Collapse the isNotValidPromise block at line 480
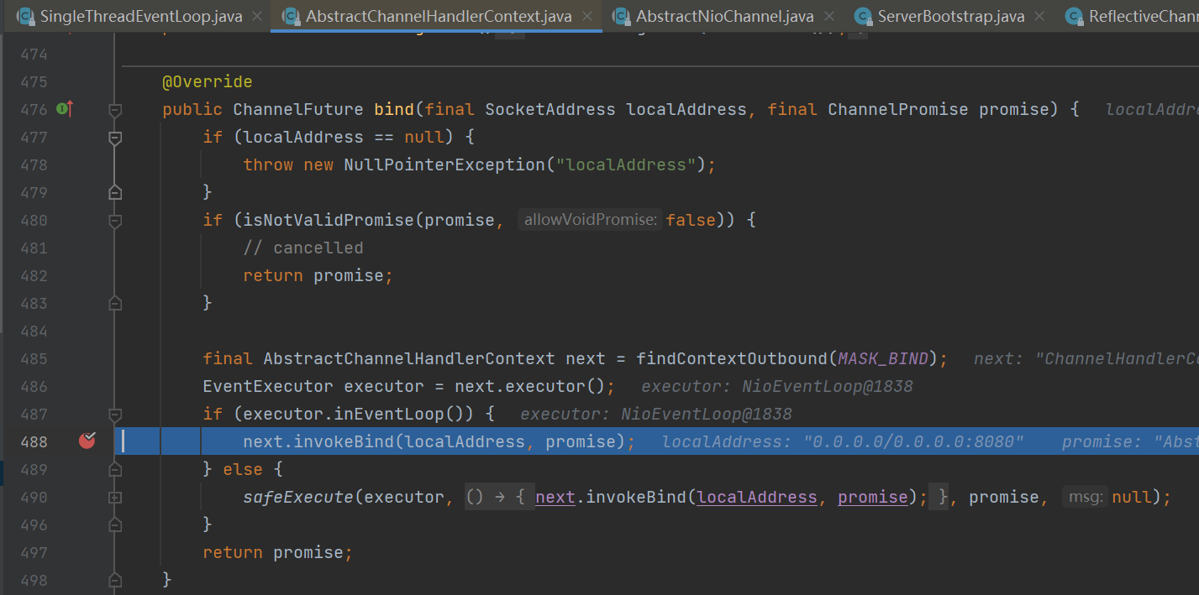The height and width of the screenshot is (595, 1199). tap(115, 221)
